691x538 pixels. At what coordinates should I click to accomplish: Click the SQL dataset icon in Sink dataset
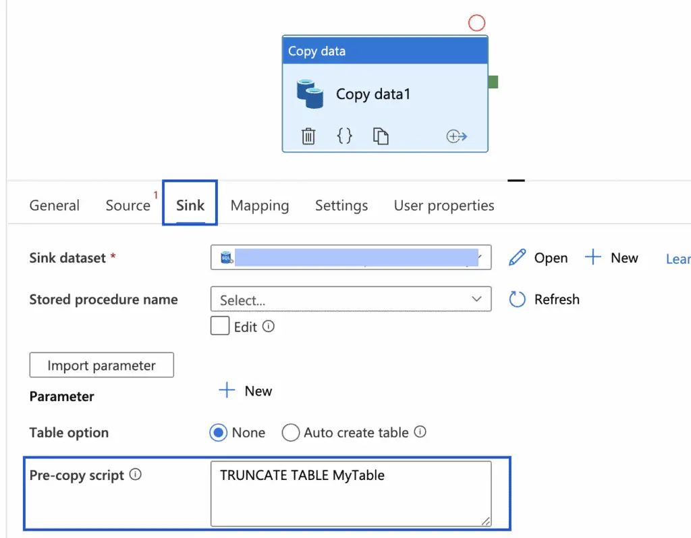(x=227, y=258)
